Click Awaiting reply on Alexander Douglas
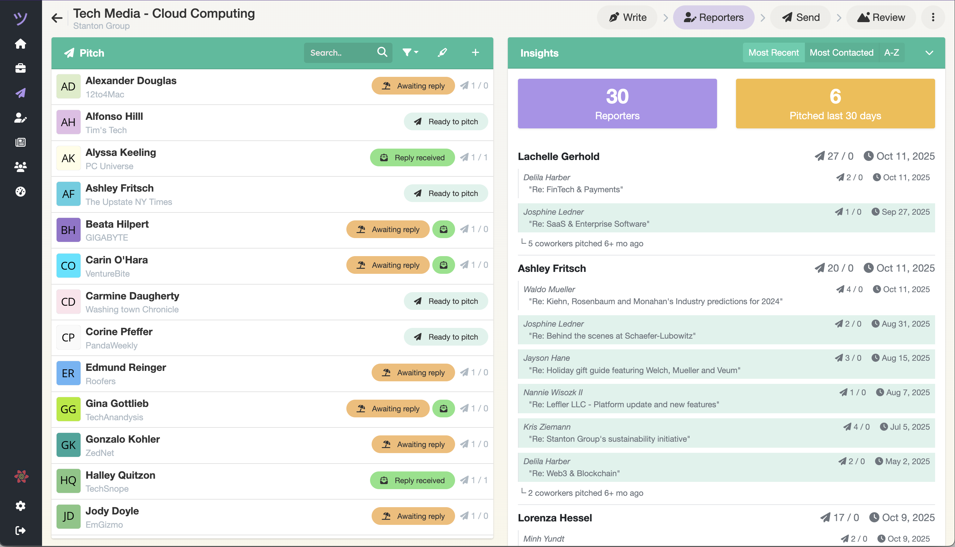The image size is (955, 547). pos(413,86)
